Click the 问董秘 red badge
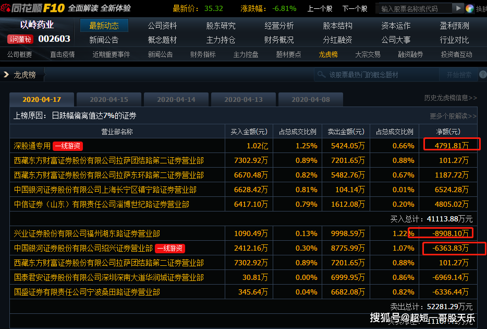 [20, 39]
